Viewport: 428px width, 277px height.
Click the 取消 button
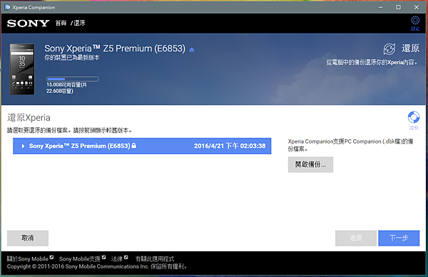coord(28,238)
